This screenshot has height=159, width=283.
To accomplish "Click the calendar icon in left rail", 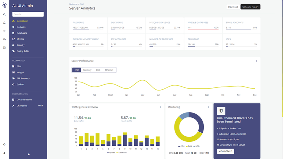I will (4, 48).
